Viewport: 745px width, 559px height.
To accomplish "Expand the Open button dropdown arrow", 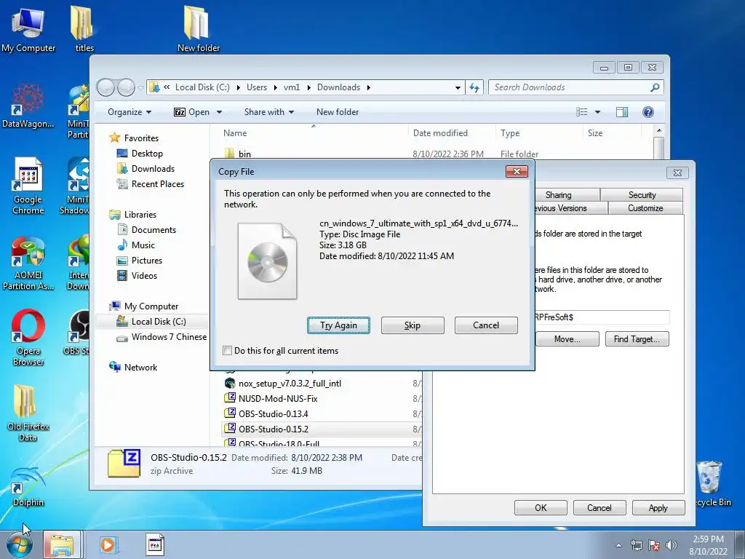I will [x=220, y=112].
